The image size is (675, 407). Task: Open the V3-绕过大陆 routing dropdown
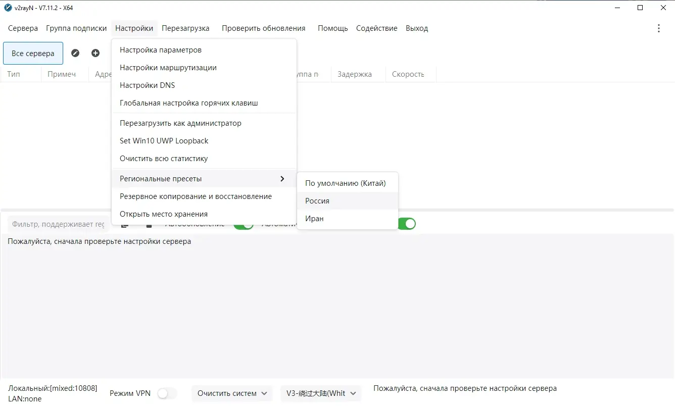pos(321,393)
